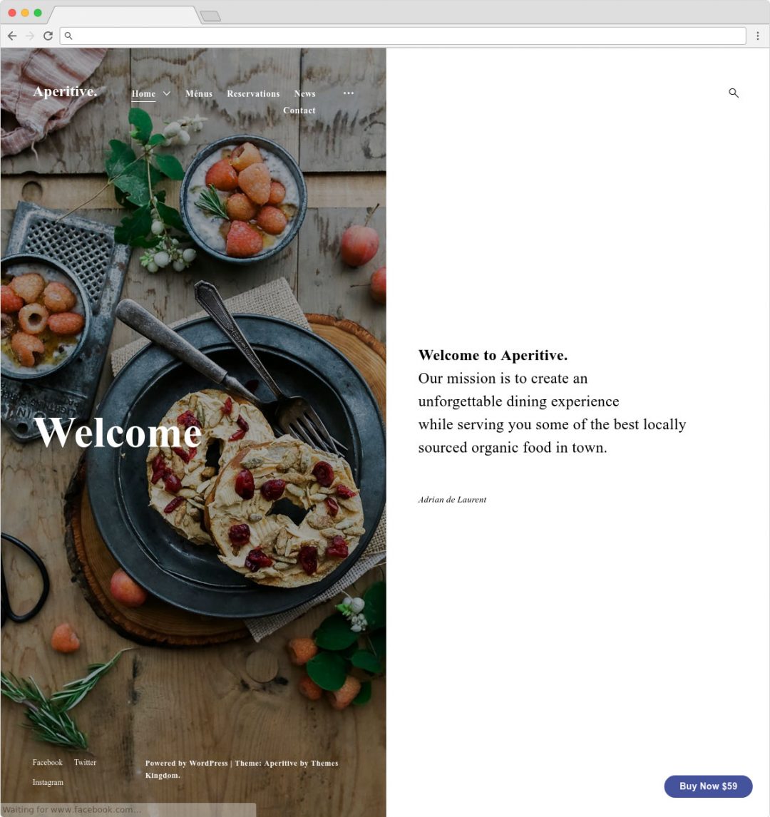Select the Contact menu item
Image resolution: width=770 pixels, height=817 pixels.
(299, 111)
